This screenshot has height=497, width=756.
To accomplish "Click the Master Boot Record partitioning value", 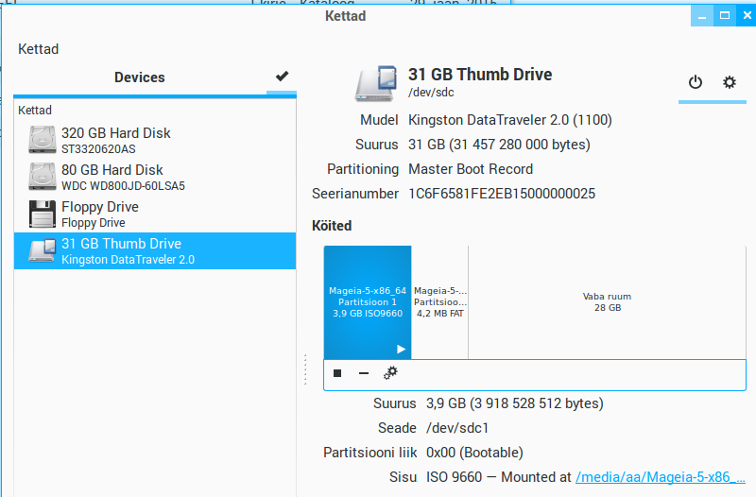I will point(471,169).
